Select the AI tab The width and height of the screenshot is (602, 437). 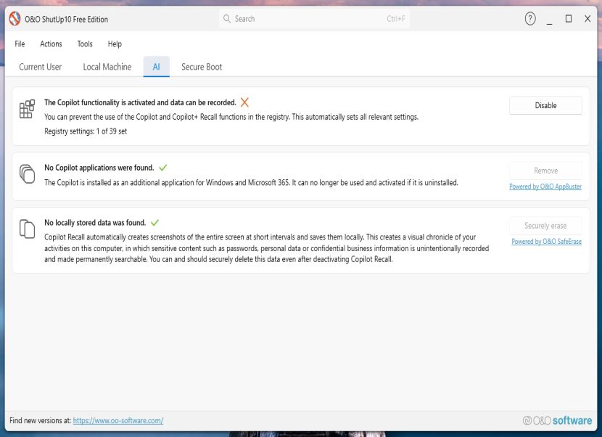click(156, 67)
